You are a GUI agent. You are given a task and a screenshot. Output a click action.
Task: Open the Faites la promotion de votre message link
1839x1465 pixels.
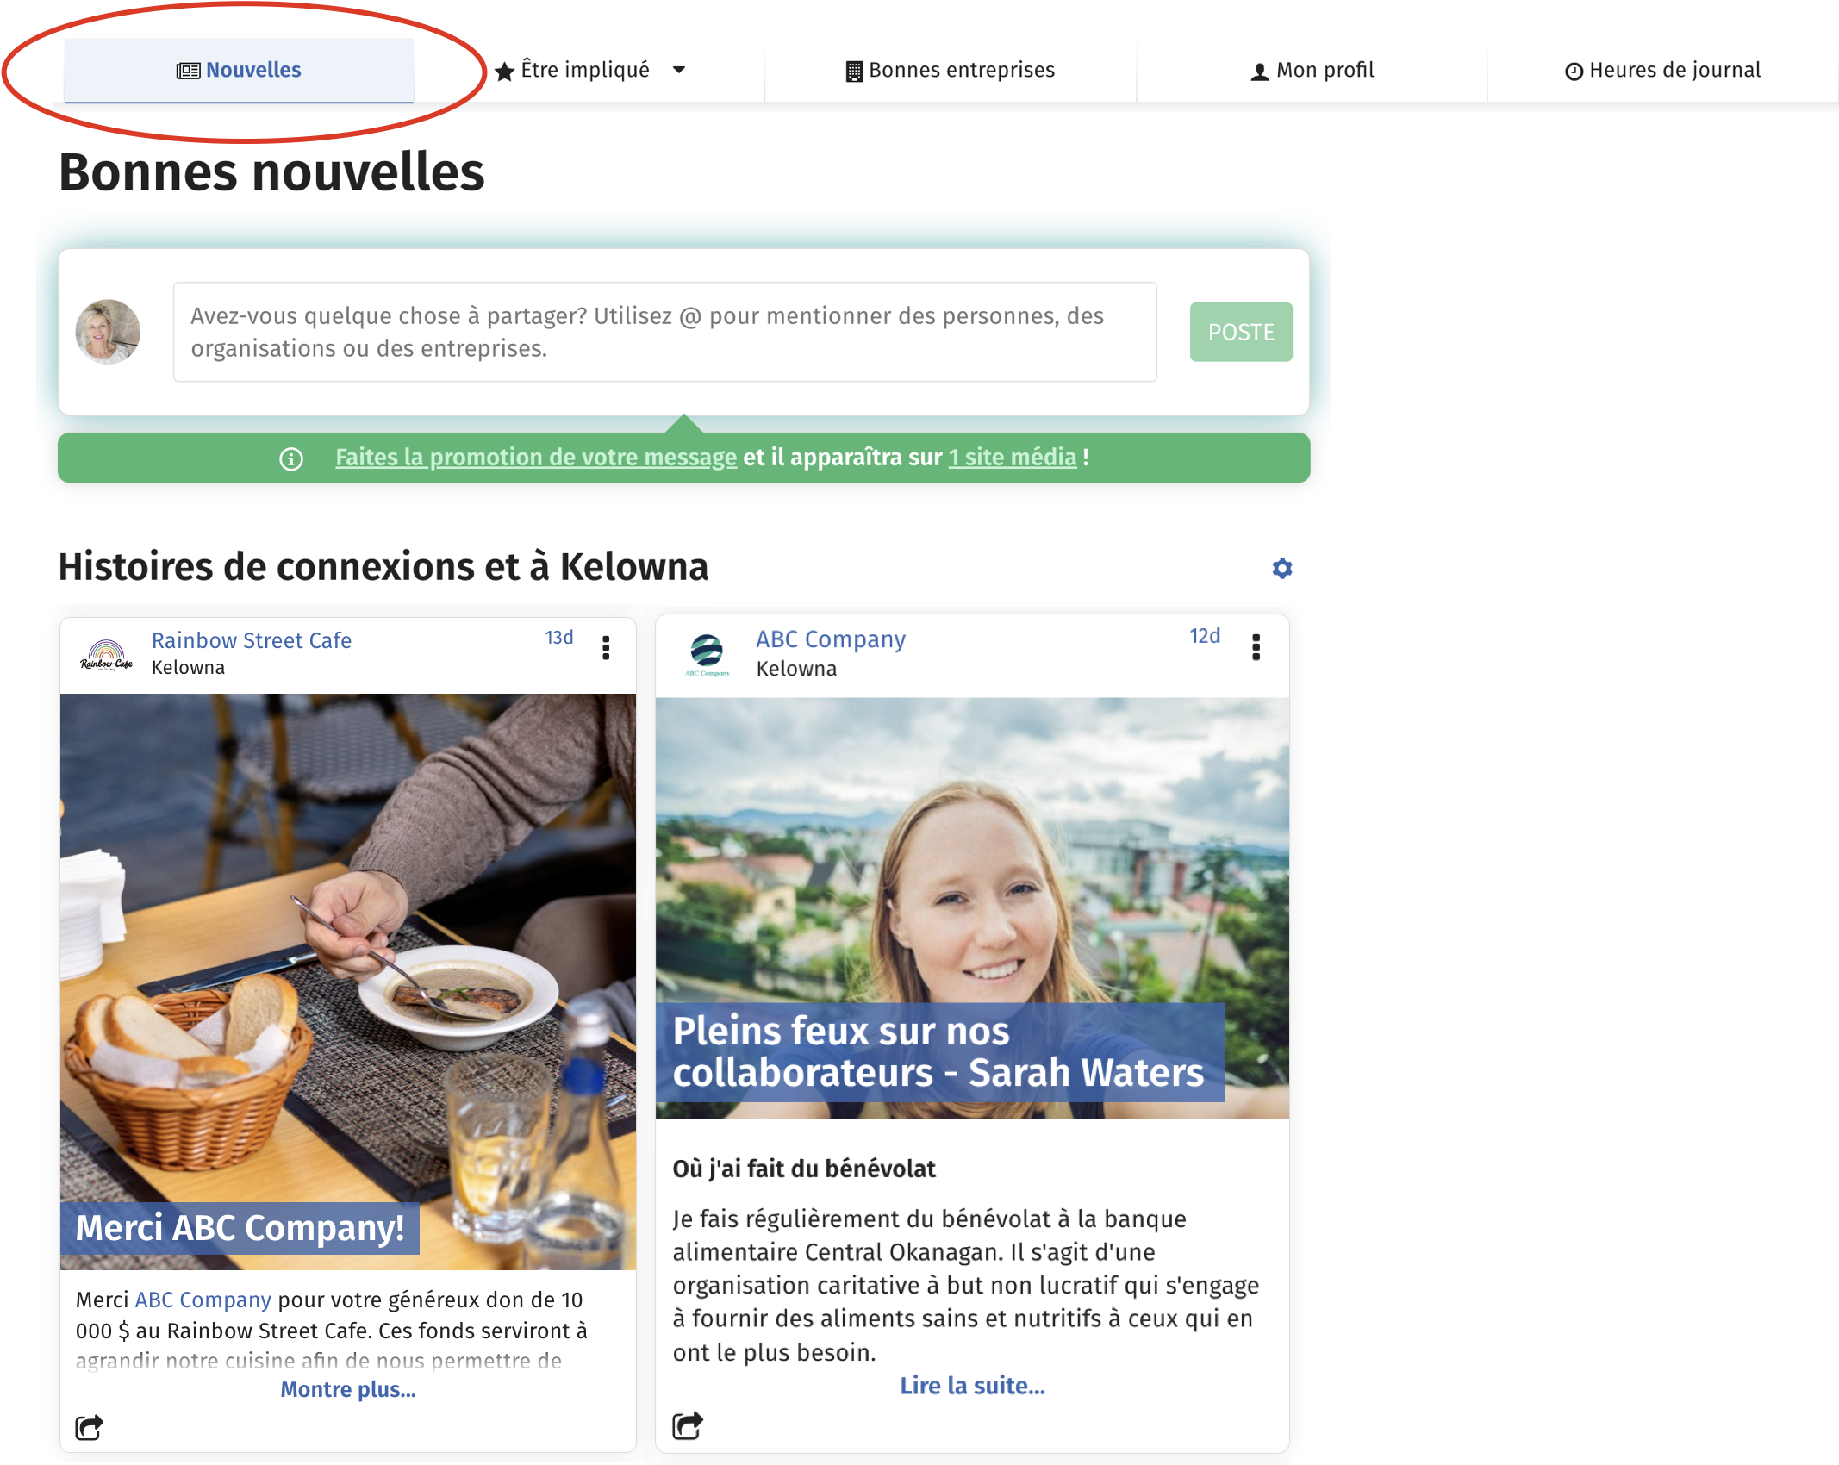tap(535, 458)
